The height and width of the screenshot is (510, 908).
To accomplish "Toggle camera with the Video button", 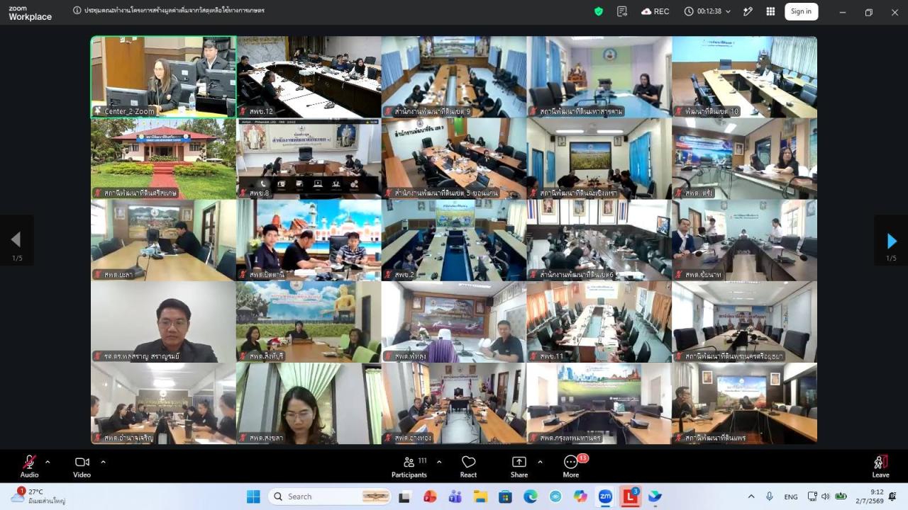I will [82, 466].
